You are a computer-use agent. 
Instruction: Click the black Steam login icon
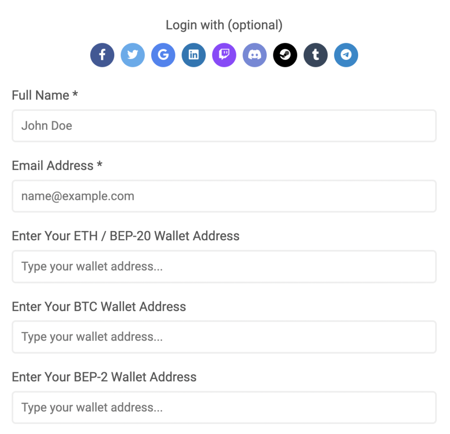coord(285,55)
